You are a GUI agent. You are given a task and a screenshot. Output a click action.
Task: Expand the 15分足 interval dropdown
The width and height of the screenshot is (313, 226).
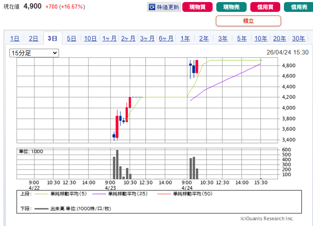coord(34,53)
